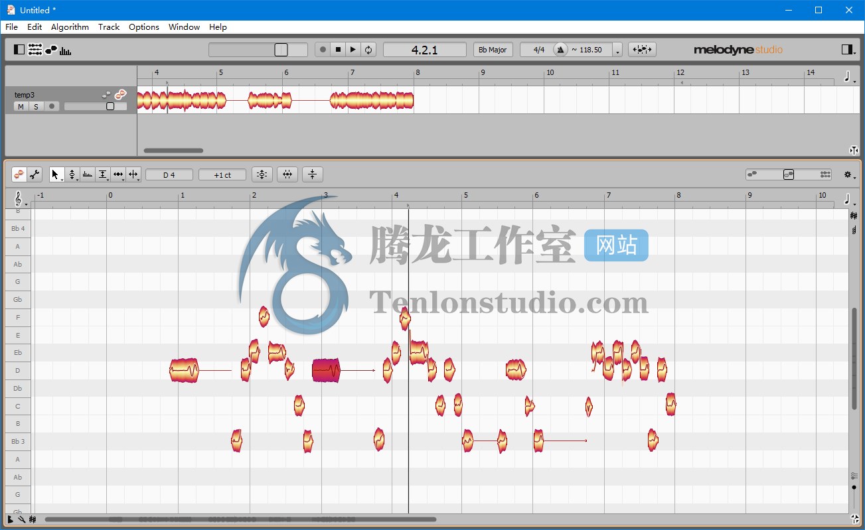The image size is (865, 530).
Task: Open the Algorithm menu
Action: (x=70, y=27)
